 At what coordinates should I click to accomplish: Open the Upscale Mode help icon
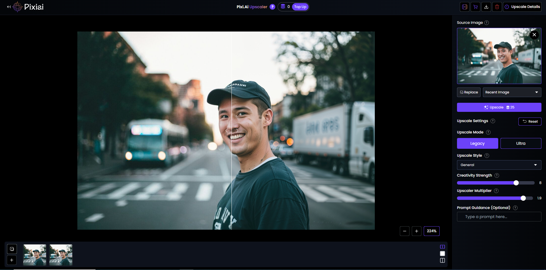(488, 132)
